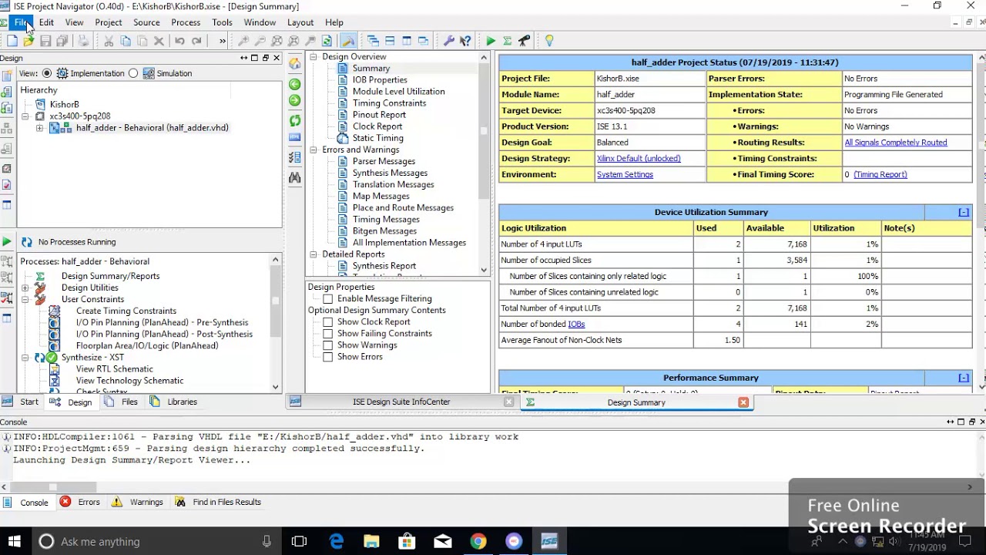986x555 pixels.
Task: Switch to ISE Design Suite InfoCenter tab
Action: pos(401,402)
